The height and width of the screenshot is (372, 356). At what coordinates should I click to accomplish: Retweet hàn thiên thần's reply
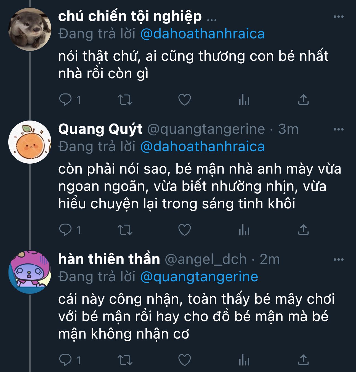[125, 360]
